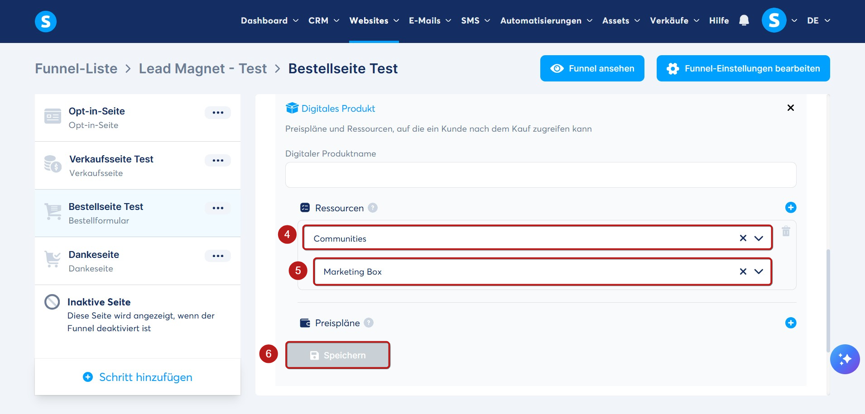Screen dimensions: 865x414
Task: Click the AI assistant sparkle button
Action: tap(845, 359)
